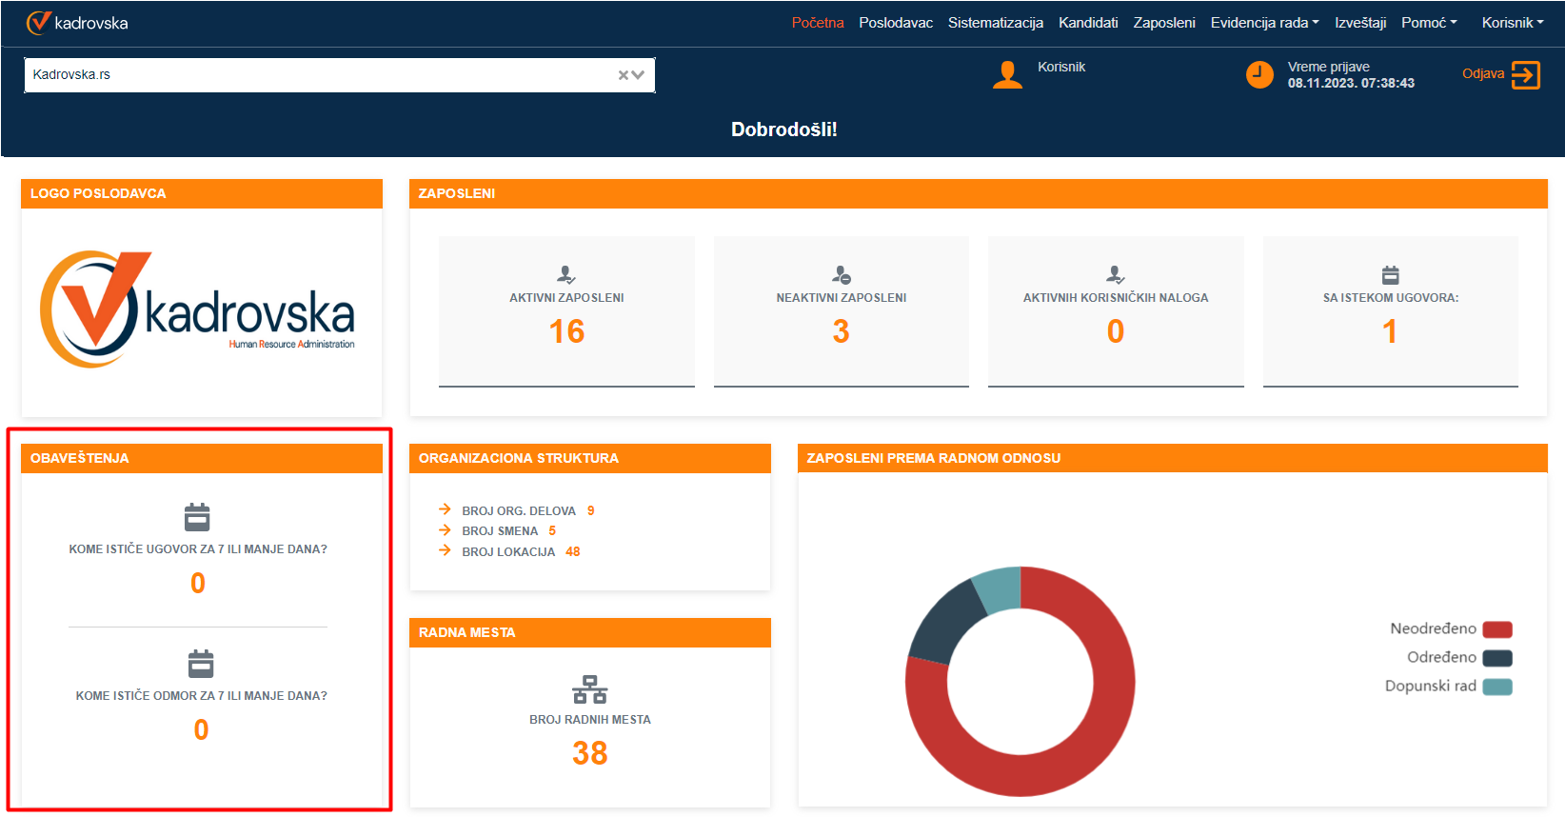Click the Neaktivni zaposleni person icon
The height and width of the screenshot is (817, 1565).
coord(842,275)
